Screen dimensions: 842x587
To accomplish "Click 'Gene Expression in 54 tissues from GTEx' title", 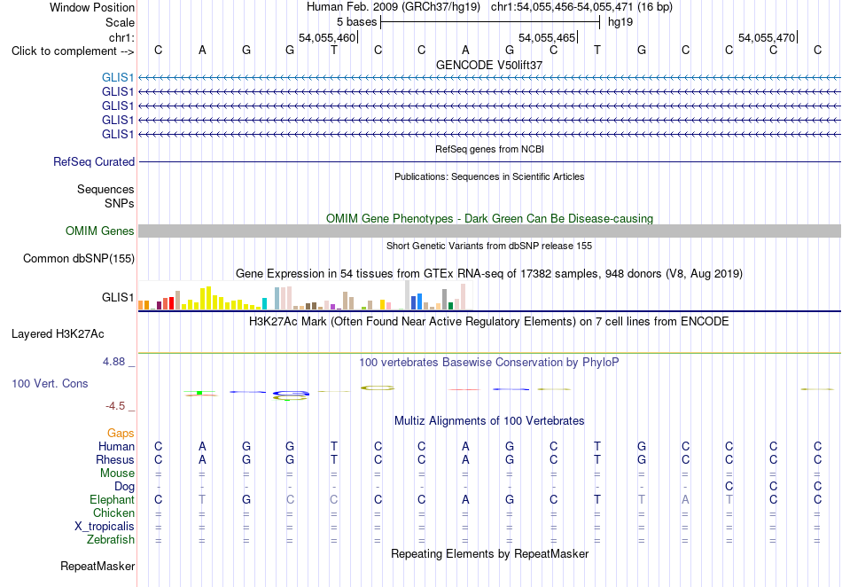I will pyautogui.click(x=489, y=274).
